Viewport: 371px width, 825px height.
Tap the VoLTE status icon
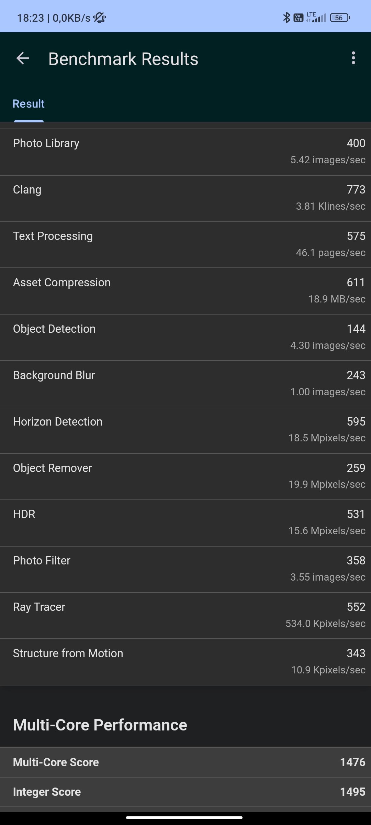click(x=299, y=18)
